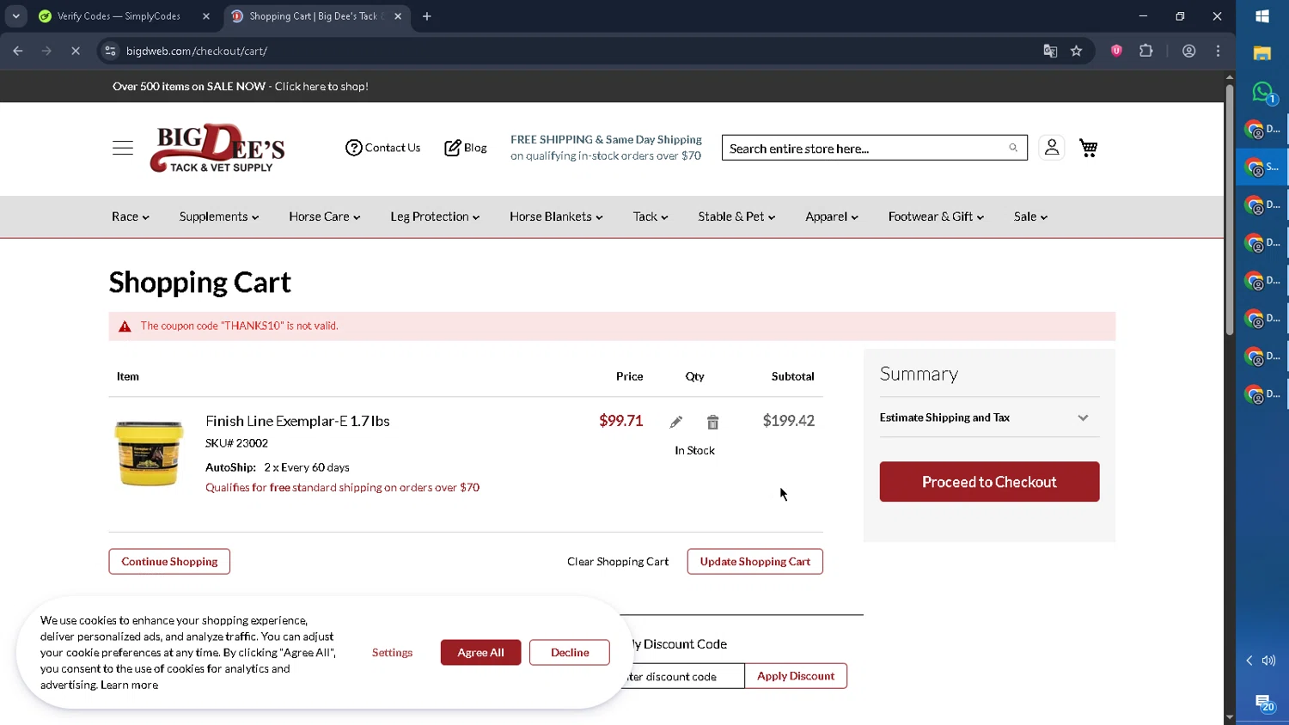Open the Chrome three-dot menu
The width and height of the screenshot is (1289, 725).
click(1218, 52)
